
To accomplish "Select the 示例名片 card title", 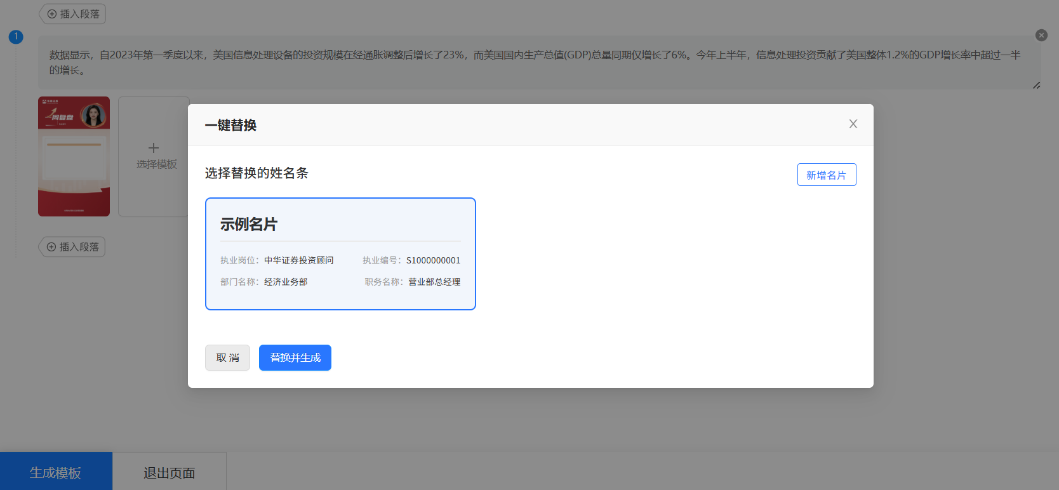I will coord(249,225).
